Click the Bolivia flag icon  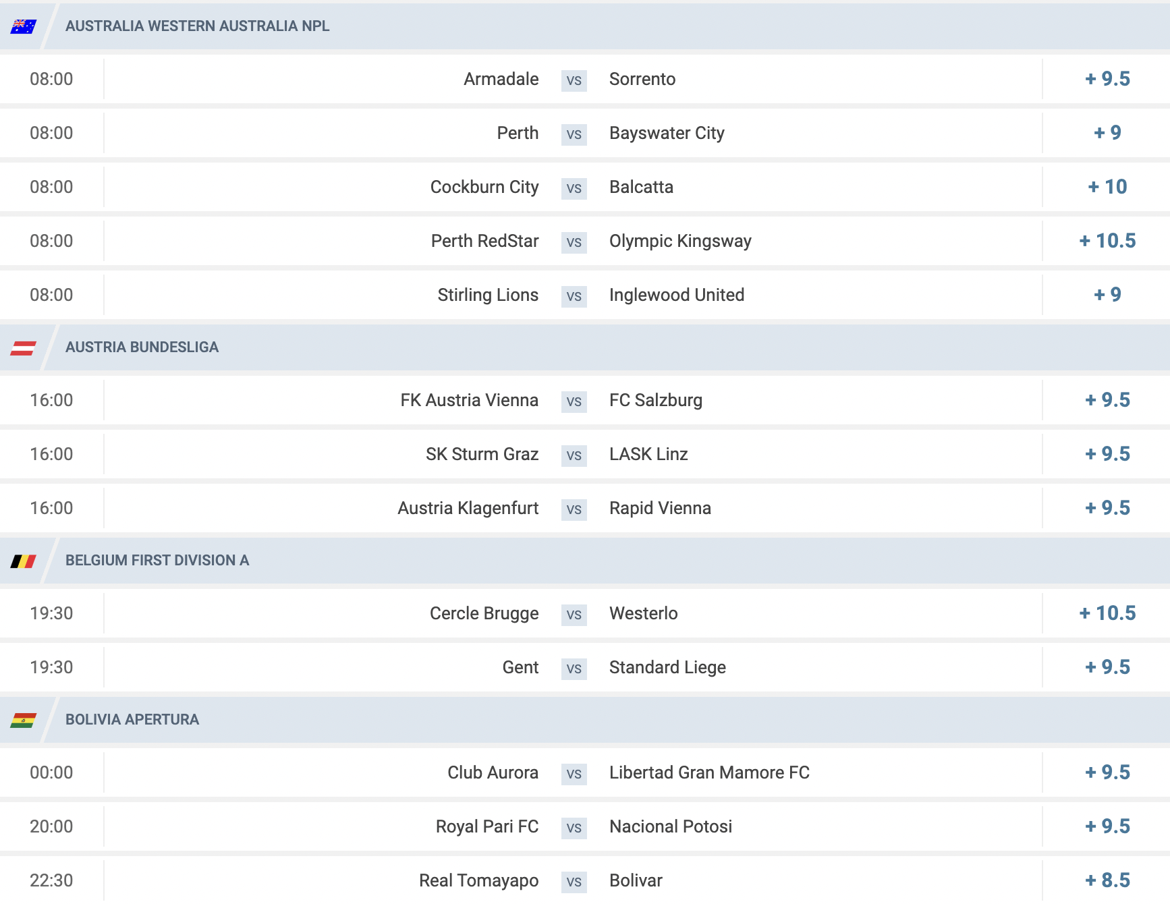24,720
